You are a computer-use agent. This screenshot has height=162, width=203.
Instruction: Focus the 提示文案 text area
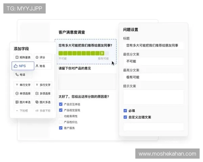tap(154, 97)
